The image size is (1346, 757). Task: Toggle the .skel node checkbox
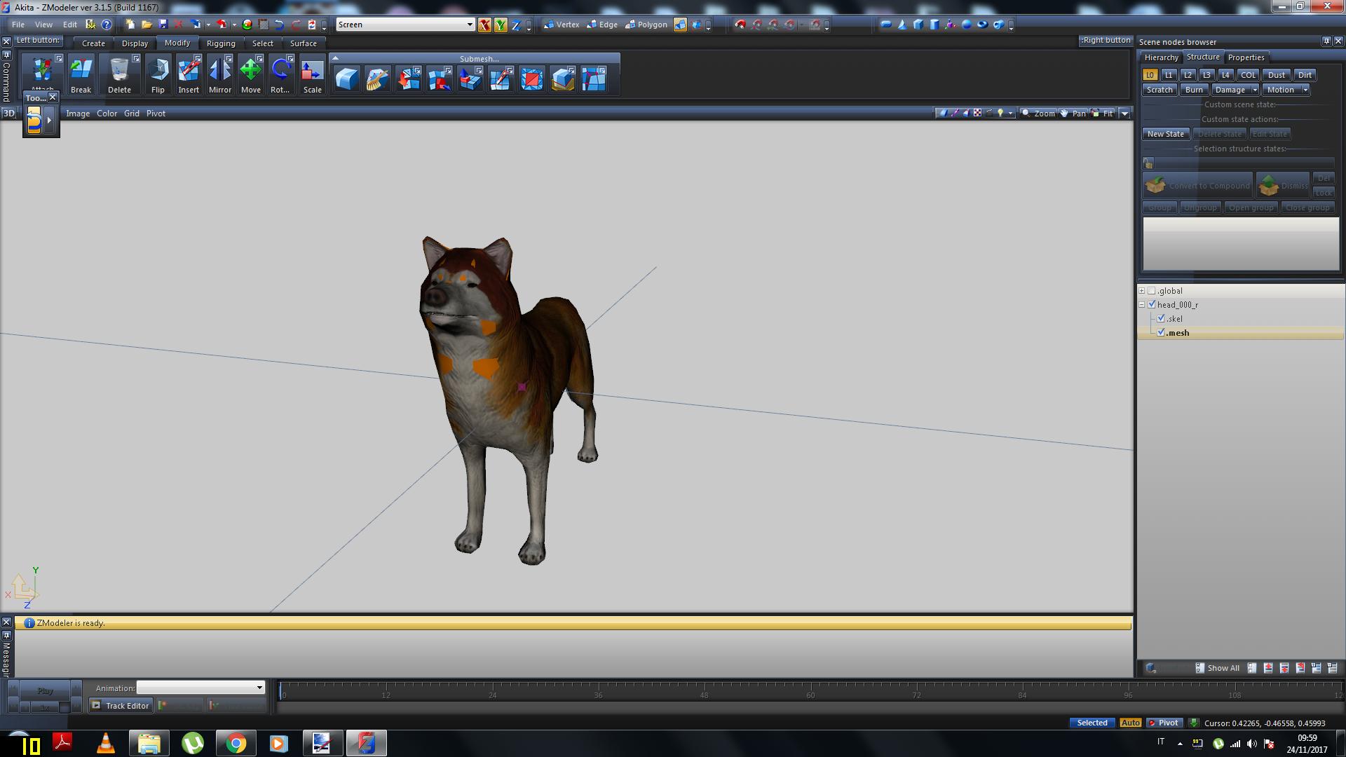(1161, 319)
